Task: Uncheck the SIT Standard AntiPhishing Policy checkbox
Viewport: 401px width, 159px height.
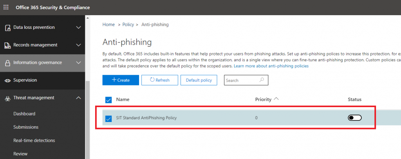Action: point(108,118)
